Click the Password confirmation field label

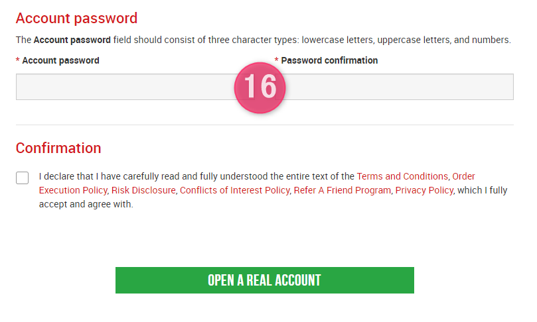tap(329, 60)
